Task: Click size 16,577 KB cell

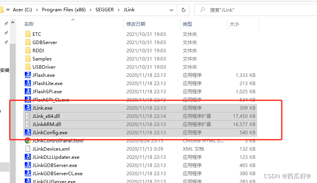Action: pos(244,124)
